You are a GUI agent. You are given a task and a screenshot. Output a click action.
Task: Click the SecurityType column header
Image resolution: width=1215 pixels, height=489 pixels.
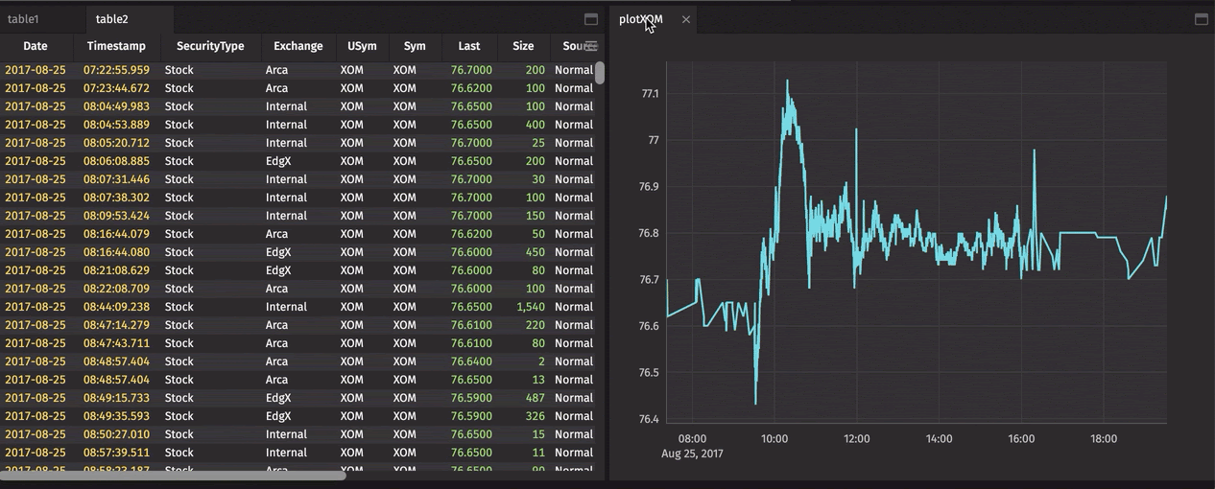coord(210,46)
